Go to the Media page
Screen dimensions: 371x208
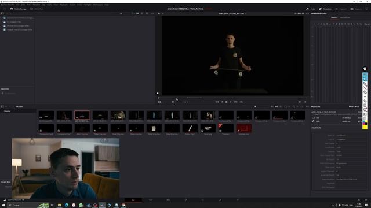pyautogui.click(x=133, y=200)
